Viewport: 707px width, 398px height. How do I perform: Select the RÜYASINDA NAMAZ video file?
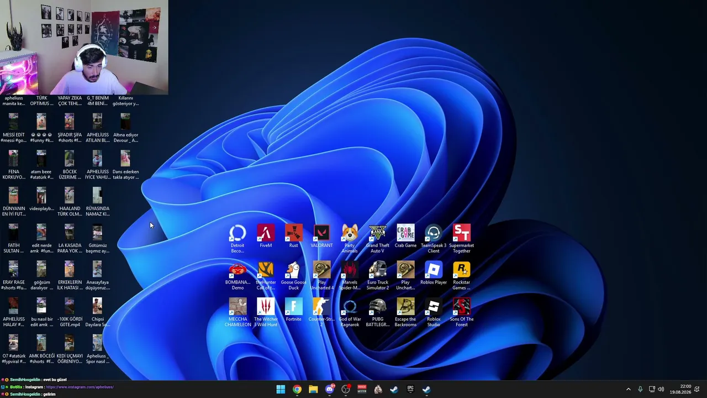(98, 202)
